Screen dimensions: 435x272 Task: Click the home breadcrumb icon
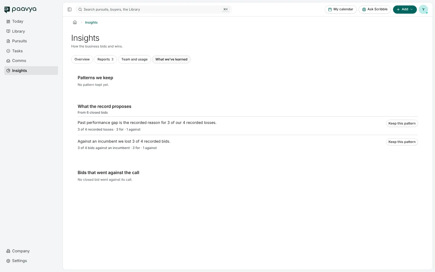75,22
